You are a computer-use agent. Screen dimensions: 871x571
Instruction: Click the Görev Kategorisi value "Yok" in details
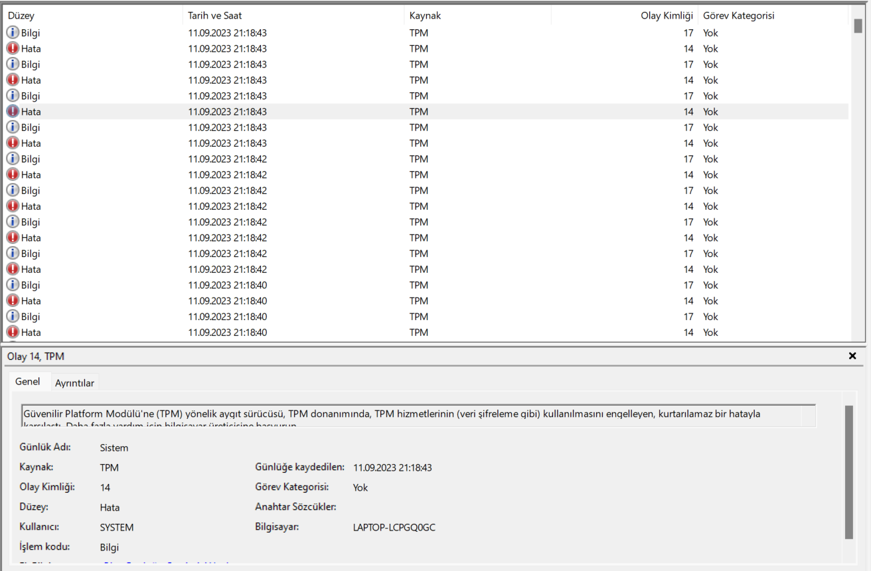(x=360, y=488)
